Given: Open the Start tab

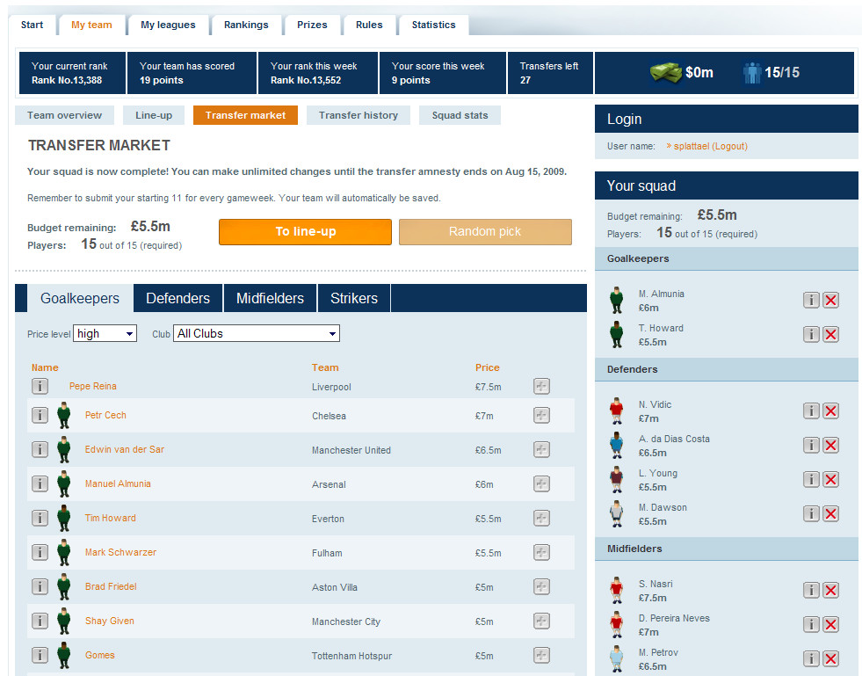Looking at the screenshot, I should [32, 25].
